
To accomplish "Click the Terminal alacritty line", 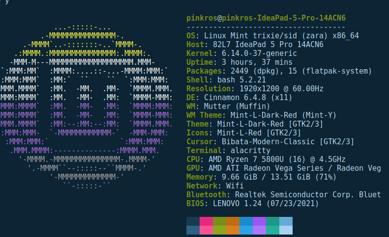I will point(228,151).
